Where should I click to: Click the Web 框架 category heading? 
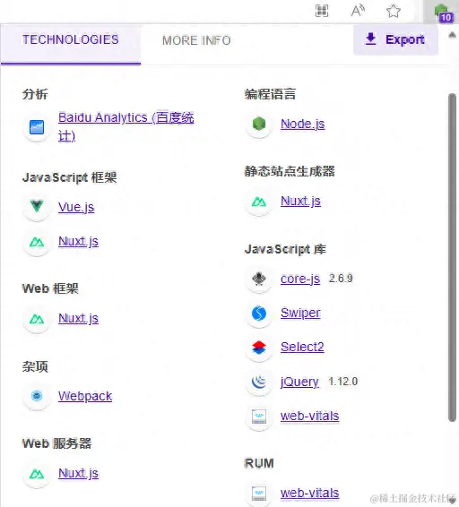tap(50, 288)
